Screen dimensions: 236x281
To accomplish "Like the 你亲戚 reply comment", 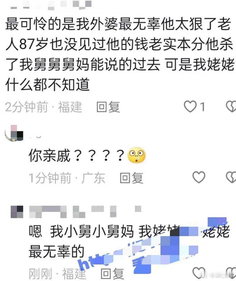I will click(199, 177).
